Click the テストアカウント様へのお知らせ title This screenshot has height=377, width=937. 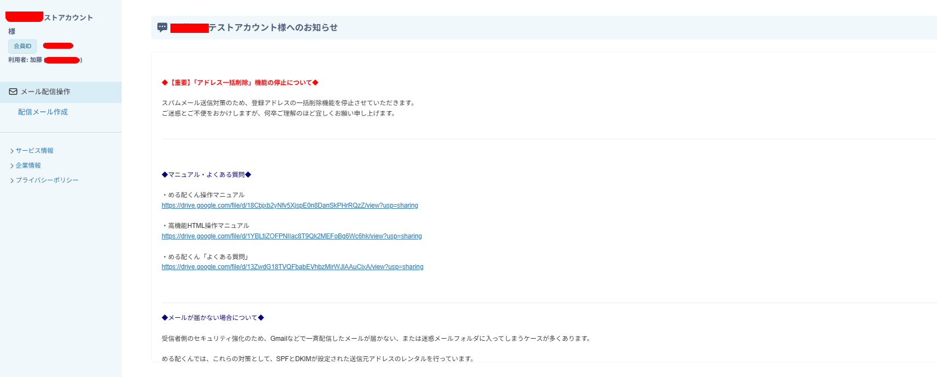pos(273,28)
